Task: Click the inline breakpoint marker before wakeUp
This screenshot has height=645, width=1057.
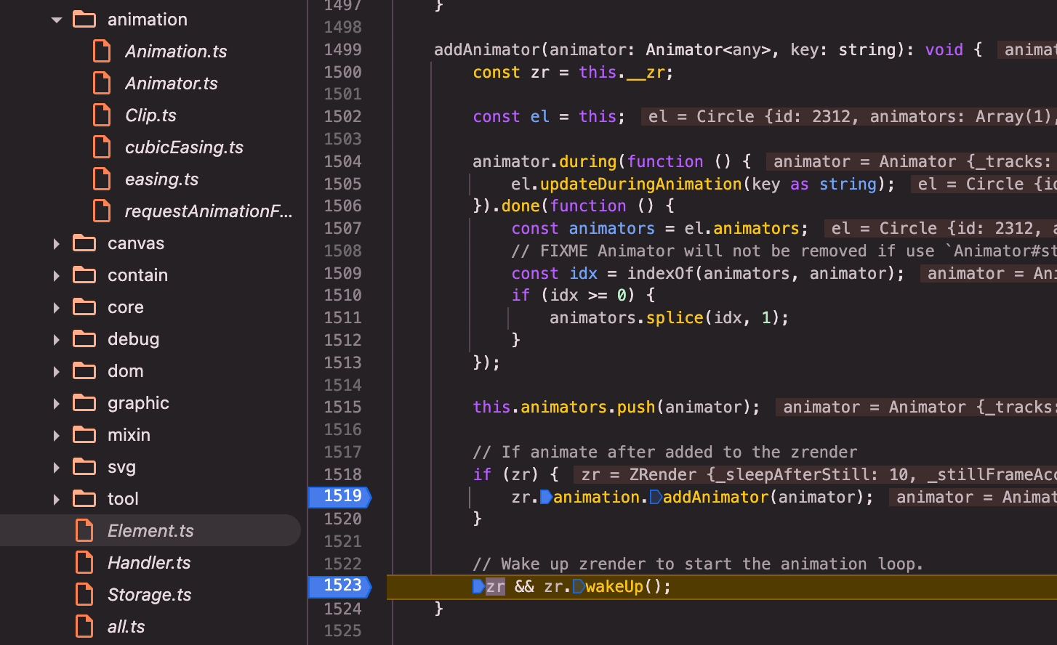Action: tap(578, 586)
